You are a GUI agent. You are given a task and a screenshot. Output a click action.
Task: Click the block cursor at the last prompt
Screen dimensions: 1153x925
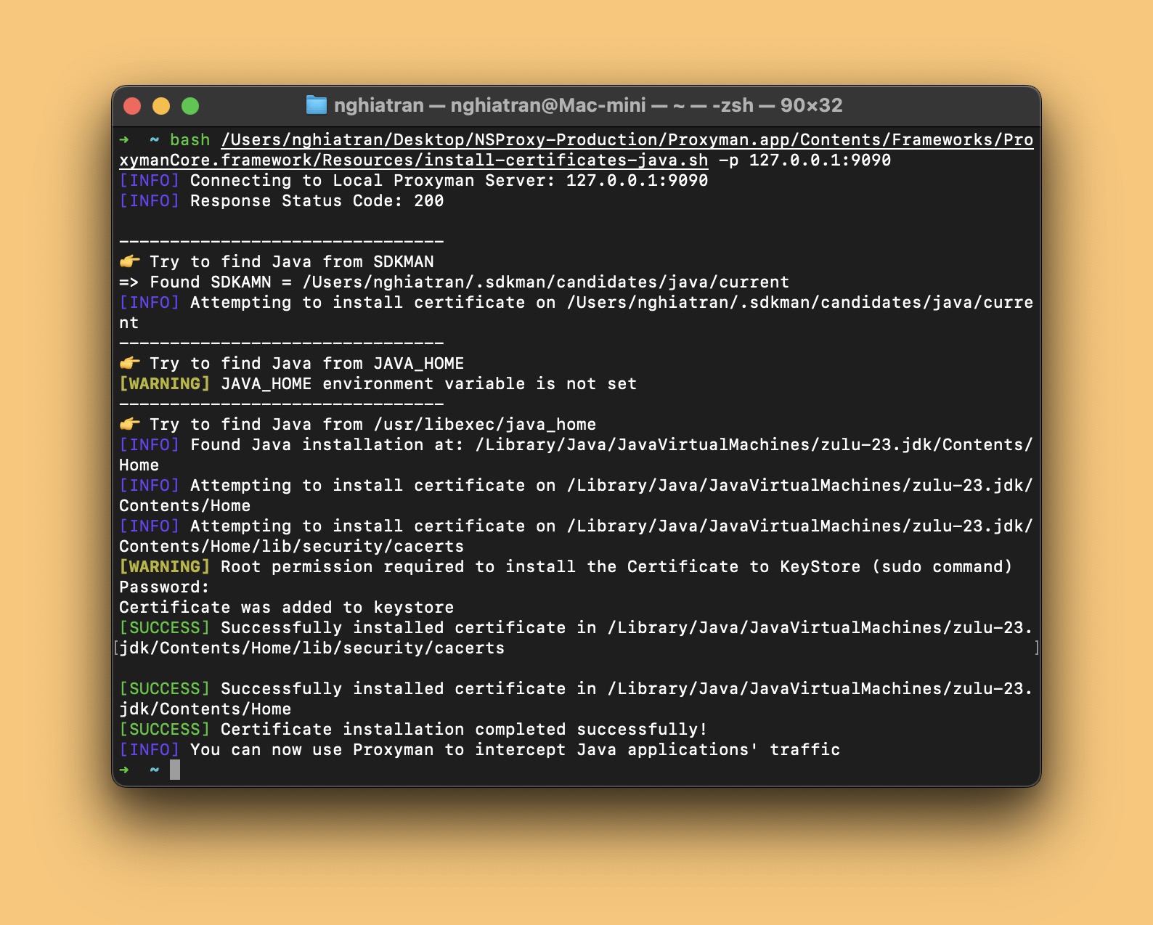175,770
